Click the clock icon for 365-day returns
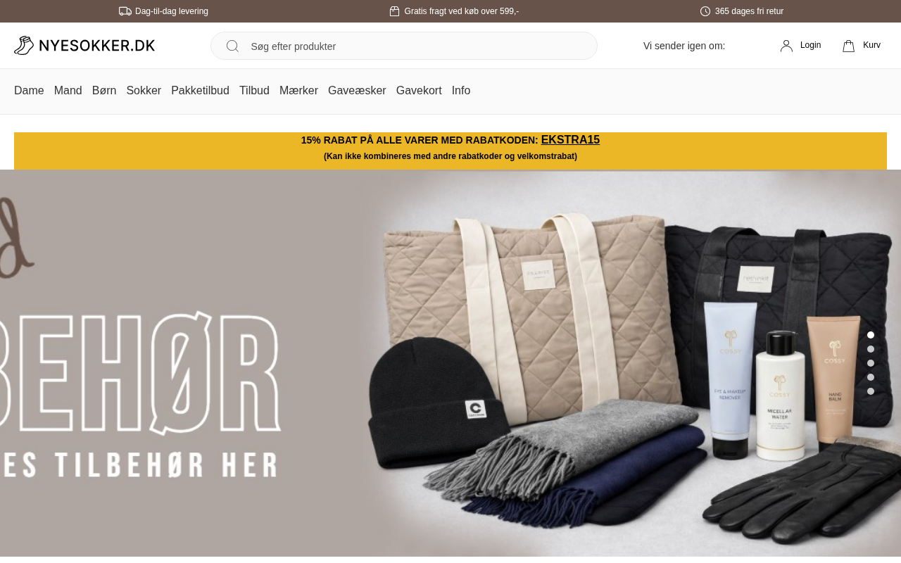 [x=705, y=11]
